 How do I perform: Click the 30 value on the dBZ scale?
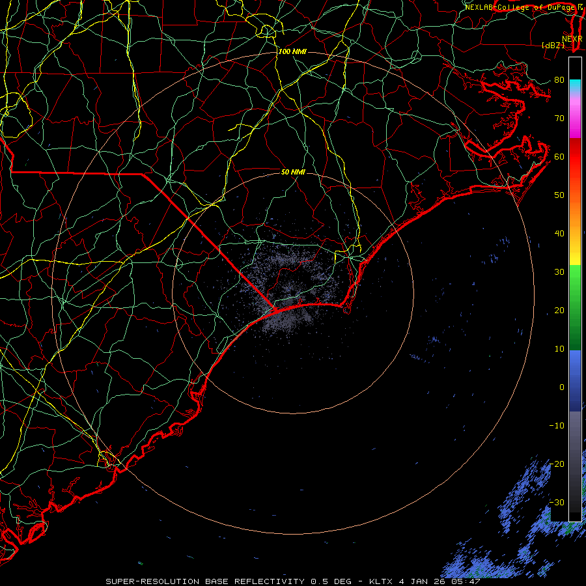click(x=559, y=272)
